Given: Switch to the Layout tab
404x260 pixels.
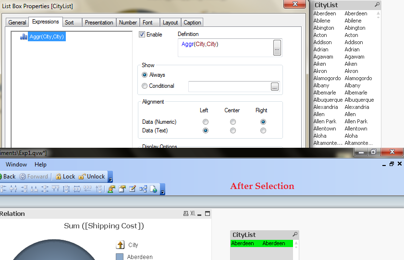Looking at the screenshot, I should click(x=170, y=23).
